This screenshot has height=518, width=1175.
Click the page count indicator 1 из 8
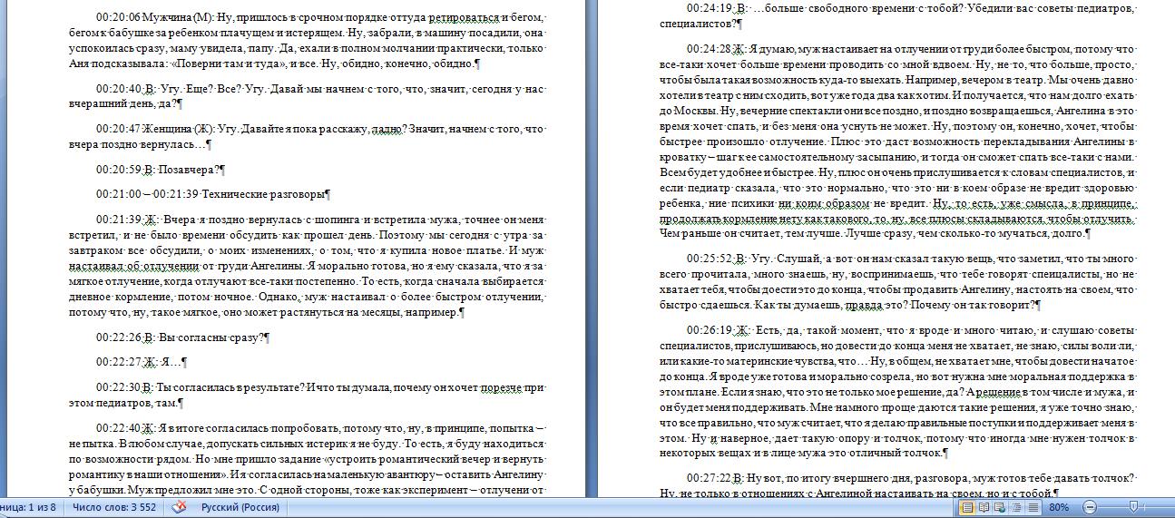[x=28, y=507]
